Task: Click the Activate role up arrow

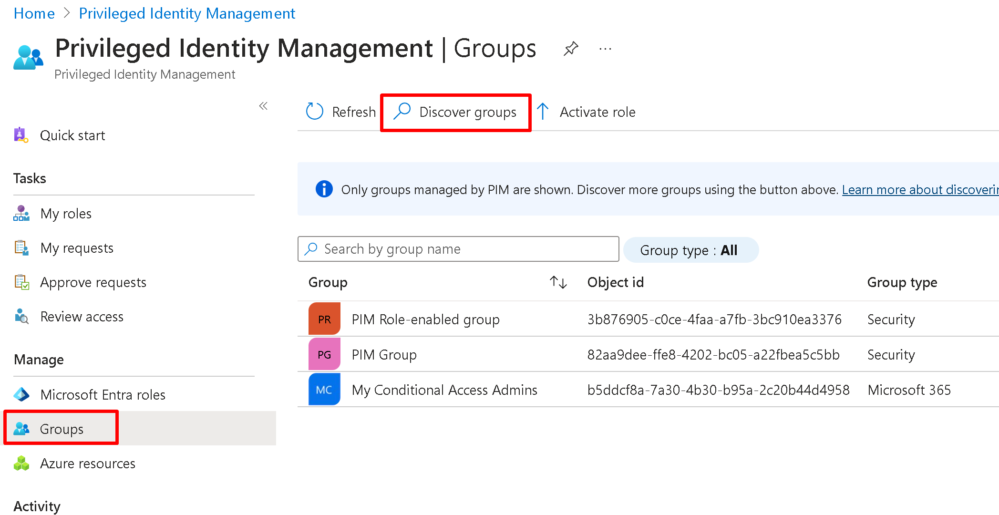Action: click(543, 112)
